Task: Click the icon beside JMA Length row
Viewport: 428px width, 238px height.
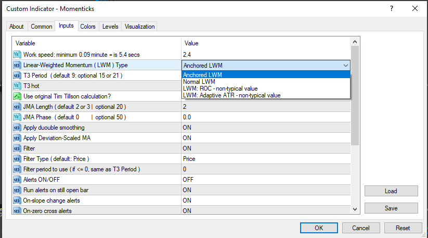Action: pos(17,107)
